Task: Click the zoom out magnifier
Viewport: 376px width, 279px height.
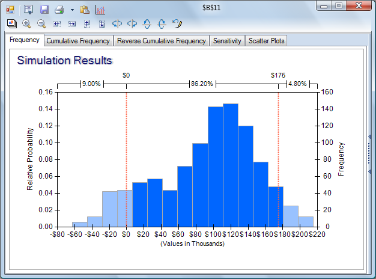Action: [41, 24]
